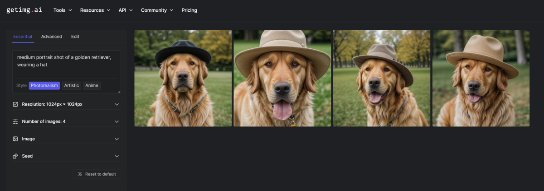Expand the Number of images chevron
544x191 pixels.
coord(117,121)
